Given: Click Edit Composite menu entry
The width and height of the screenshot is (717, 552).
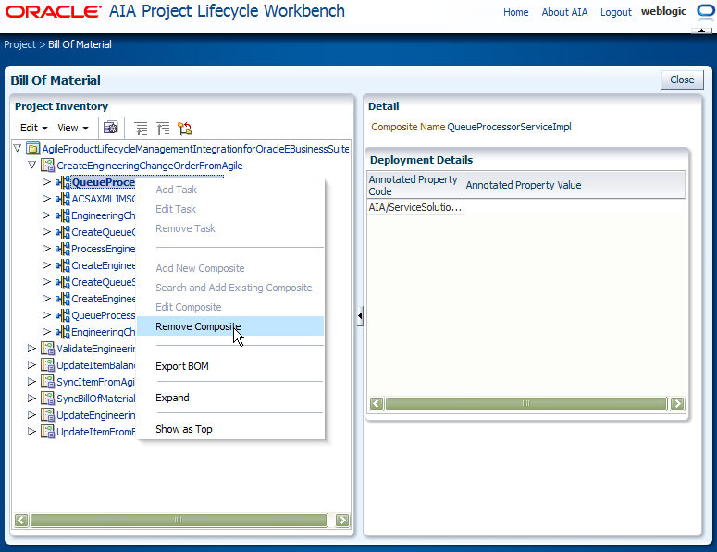Looking at the screenshot, I should (x=230, y=307).
